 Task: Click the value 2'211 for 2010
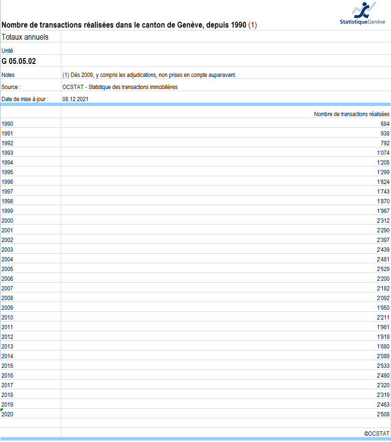pos(383,318)
